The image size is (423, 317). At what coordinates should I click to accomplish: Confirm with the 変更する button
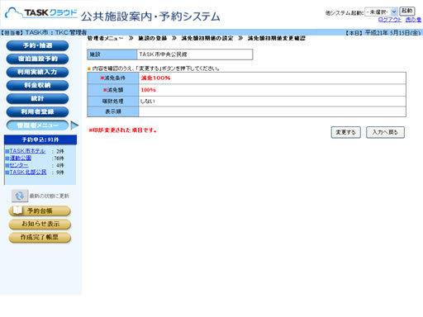click(x=345, y=132)
